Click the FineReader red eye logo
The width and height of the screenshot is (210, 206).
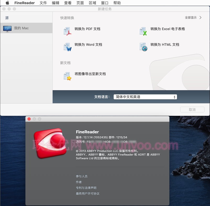(50, 143)
